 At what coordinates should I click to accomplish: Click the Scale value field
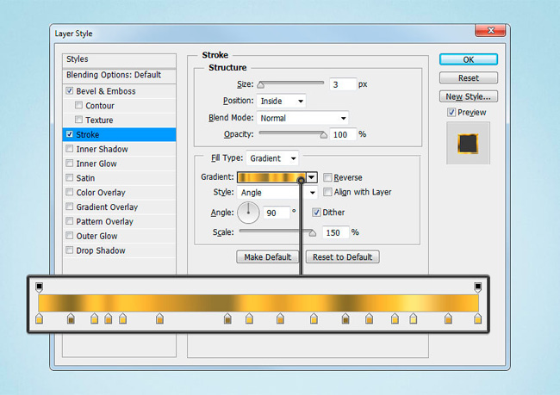(335, 232)
